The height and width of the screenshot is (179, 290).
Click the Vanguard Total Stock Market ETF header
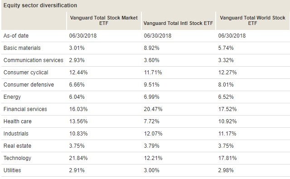[x=104, y=20]
